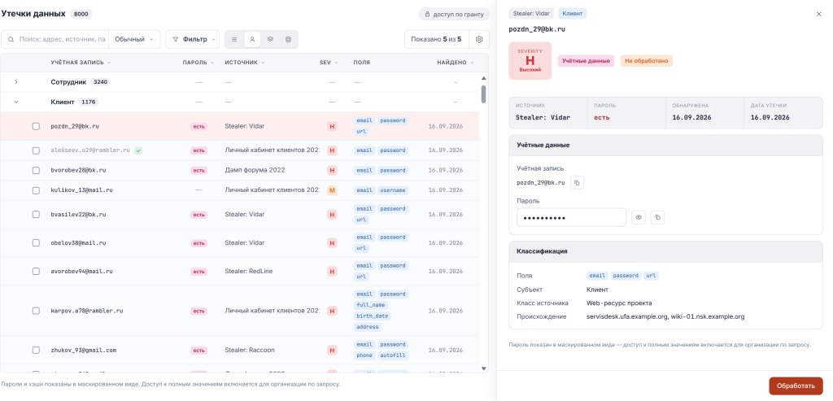Tick the checkbox for karpov.a78@rambler.ru
833x401 pixels.
tap(36, 311)
